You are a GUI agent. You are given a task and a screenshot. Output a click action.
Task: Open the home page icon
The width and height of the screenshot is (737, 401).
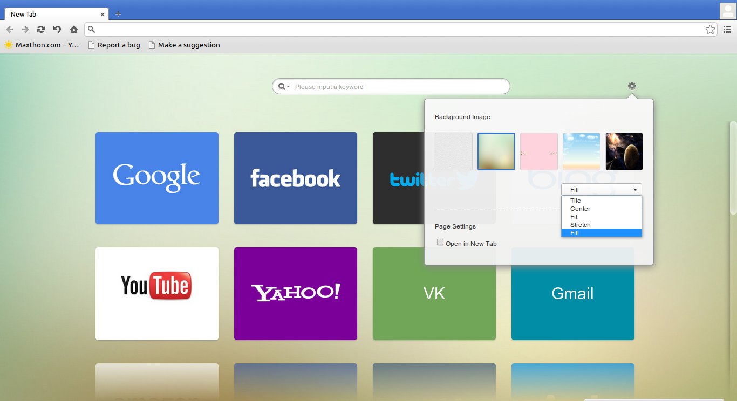74,29
